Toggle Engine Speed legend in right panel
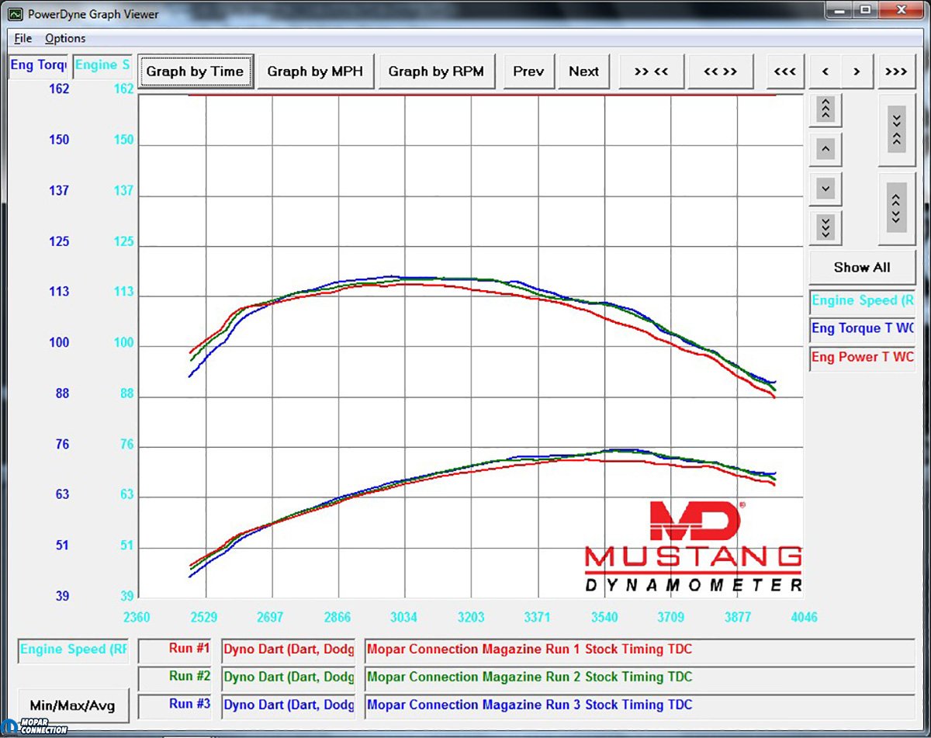This screenshot has height=738, width=931. 862,300
